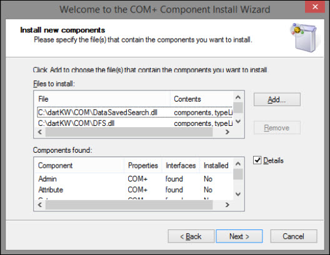Click the Installed column header
This screenshot has height=255, width=330.
(x=216, y=165)
